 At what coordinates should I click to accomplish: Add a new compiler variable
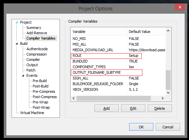[106, 108]
